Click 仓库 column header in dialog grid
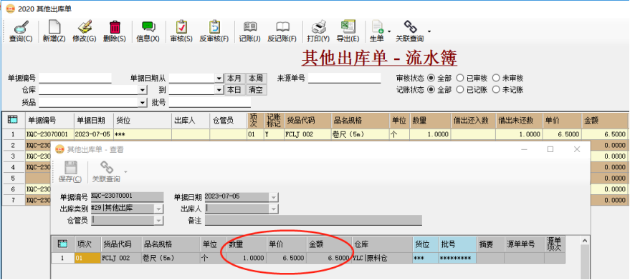This screenshot has width=630, height=280. point(382,244)
